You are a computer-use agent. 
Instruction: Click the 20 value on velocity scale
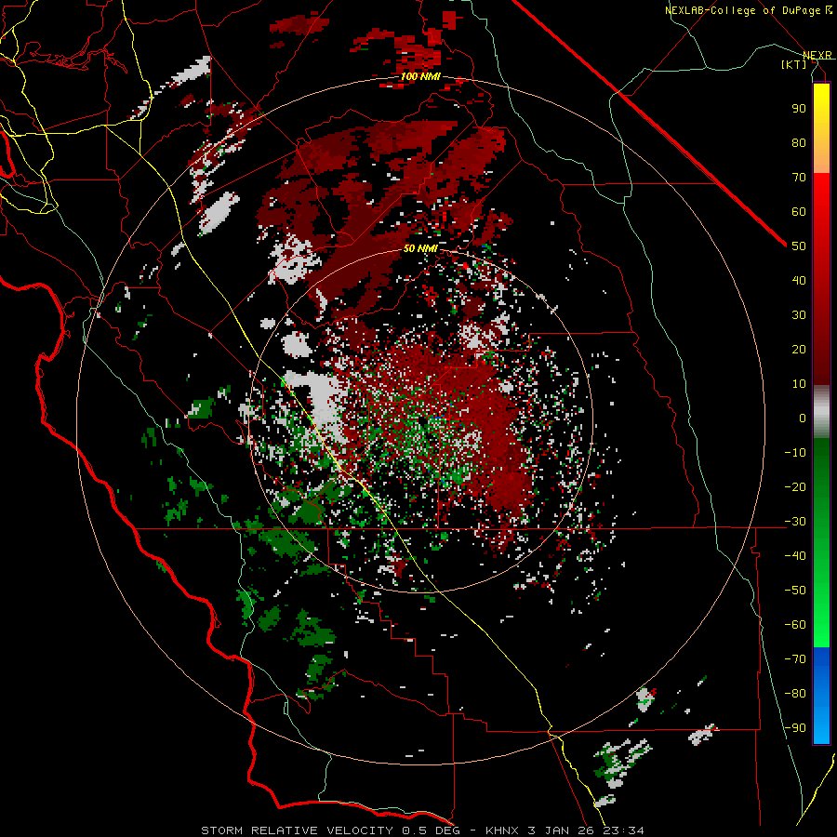799,349
